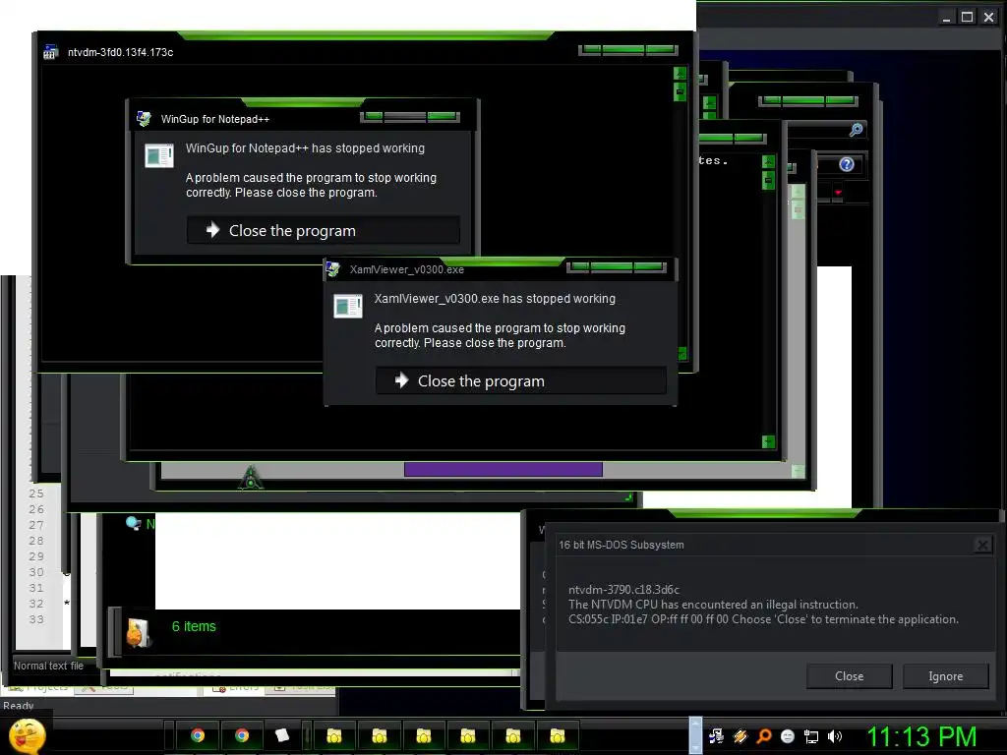Click the WinGup for Notepad++ title bar icon
This screenshot has width=1007, height=755.
click(x=144, y=119)
